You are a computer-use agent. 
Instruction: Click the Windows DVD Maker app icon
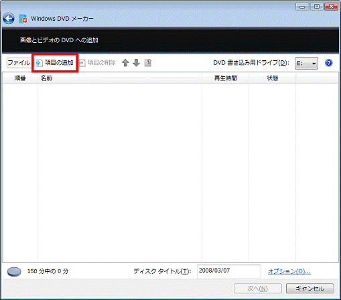[x=23, y=19]
